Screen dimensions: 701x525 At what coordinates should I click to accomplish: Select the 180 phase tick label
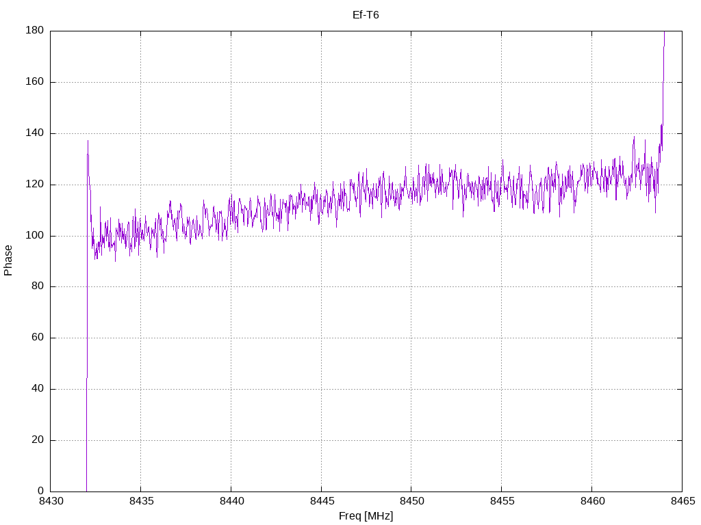35,31
